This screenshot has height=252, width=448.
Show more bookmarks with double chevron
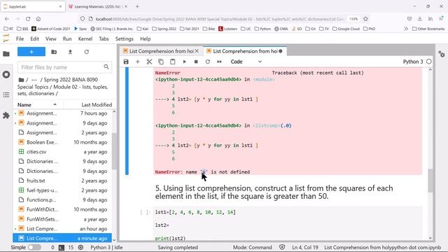406,29
